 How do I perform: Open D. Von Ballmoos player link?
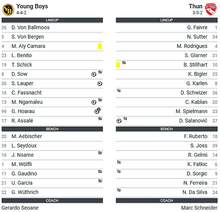(x=30, y=27)
